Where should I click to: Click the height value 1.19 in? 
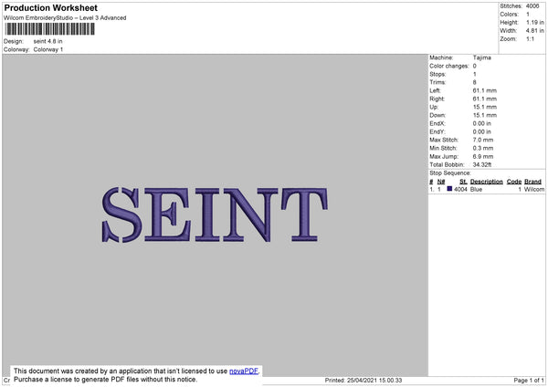tap(534, 22)
